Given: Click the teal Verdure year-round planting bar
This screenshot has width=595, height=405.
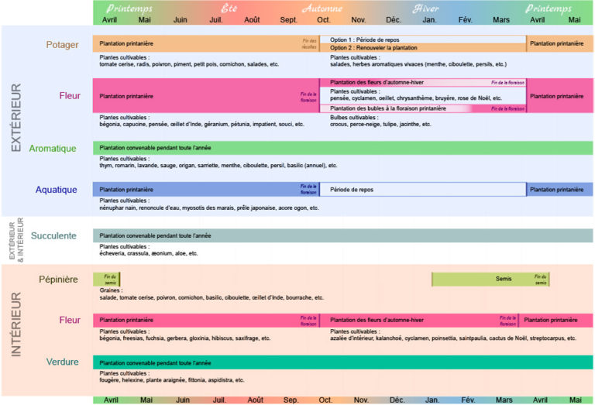Looking at the screenshot, I should pos(343,362).
